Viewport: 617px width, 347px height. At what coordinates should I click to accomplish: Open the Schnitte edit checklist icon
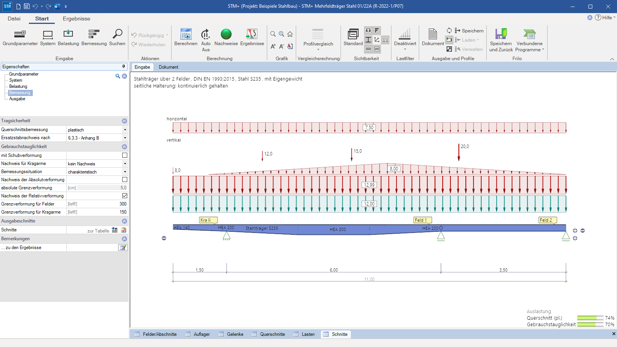(124, 230)
